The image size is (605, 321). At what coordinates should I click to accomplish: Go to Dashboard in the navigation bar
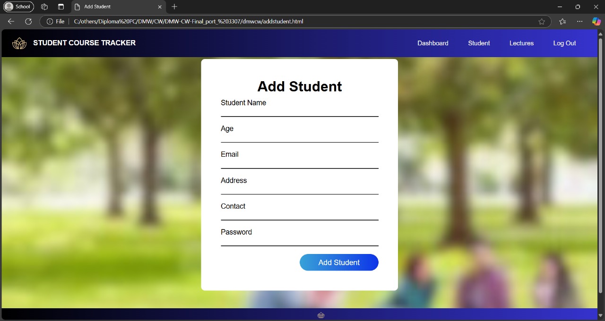432,43
